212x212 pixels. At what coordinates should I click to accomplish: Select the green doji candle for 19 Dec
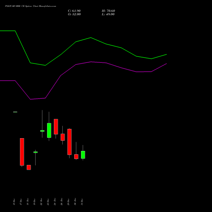[x=36, y=152]
